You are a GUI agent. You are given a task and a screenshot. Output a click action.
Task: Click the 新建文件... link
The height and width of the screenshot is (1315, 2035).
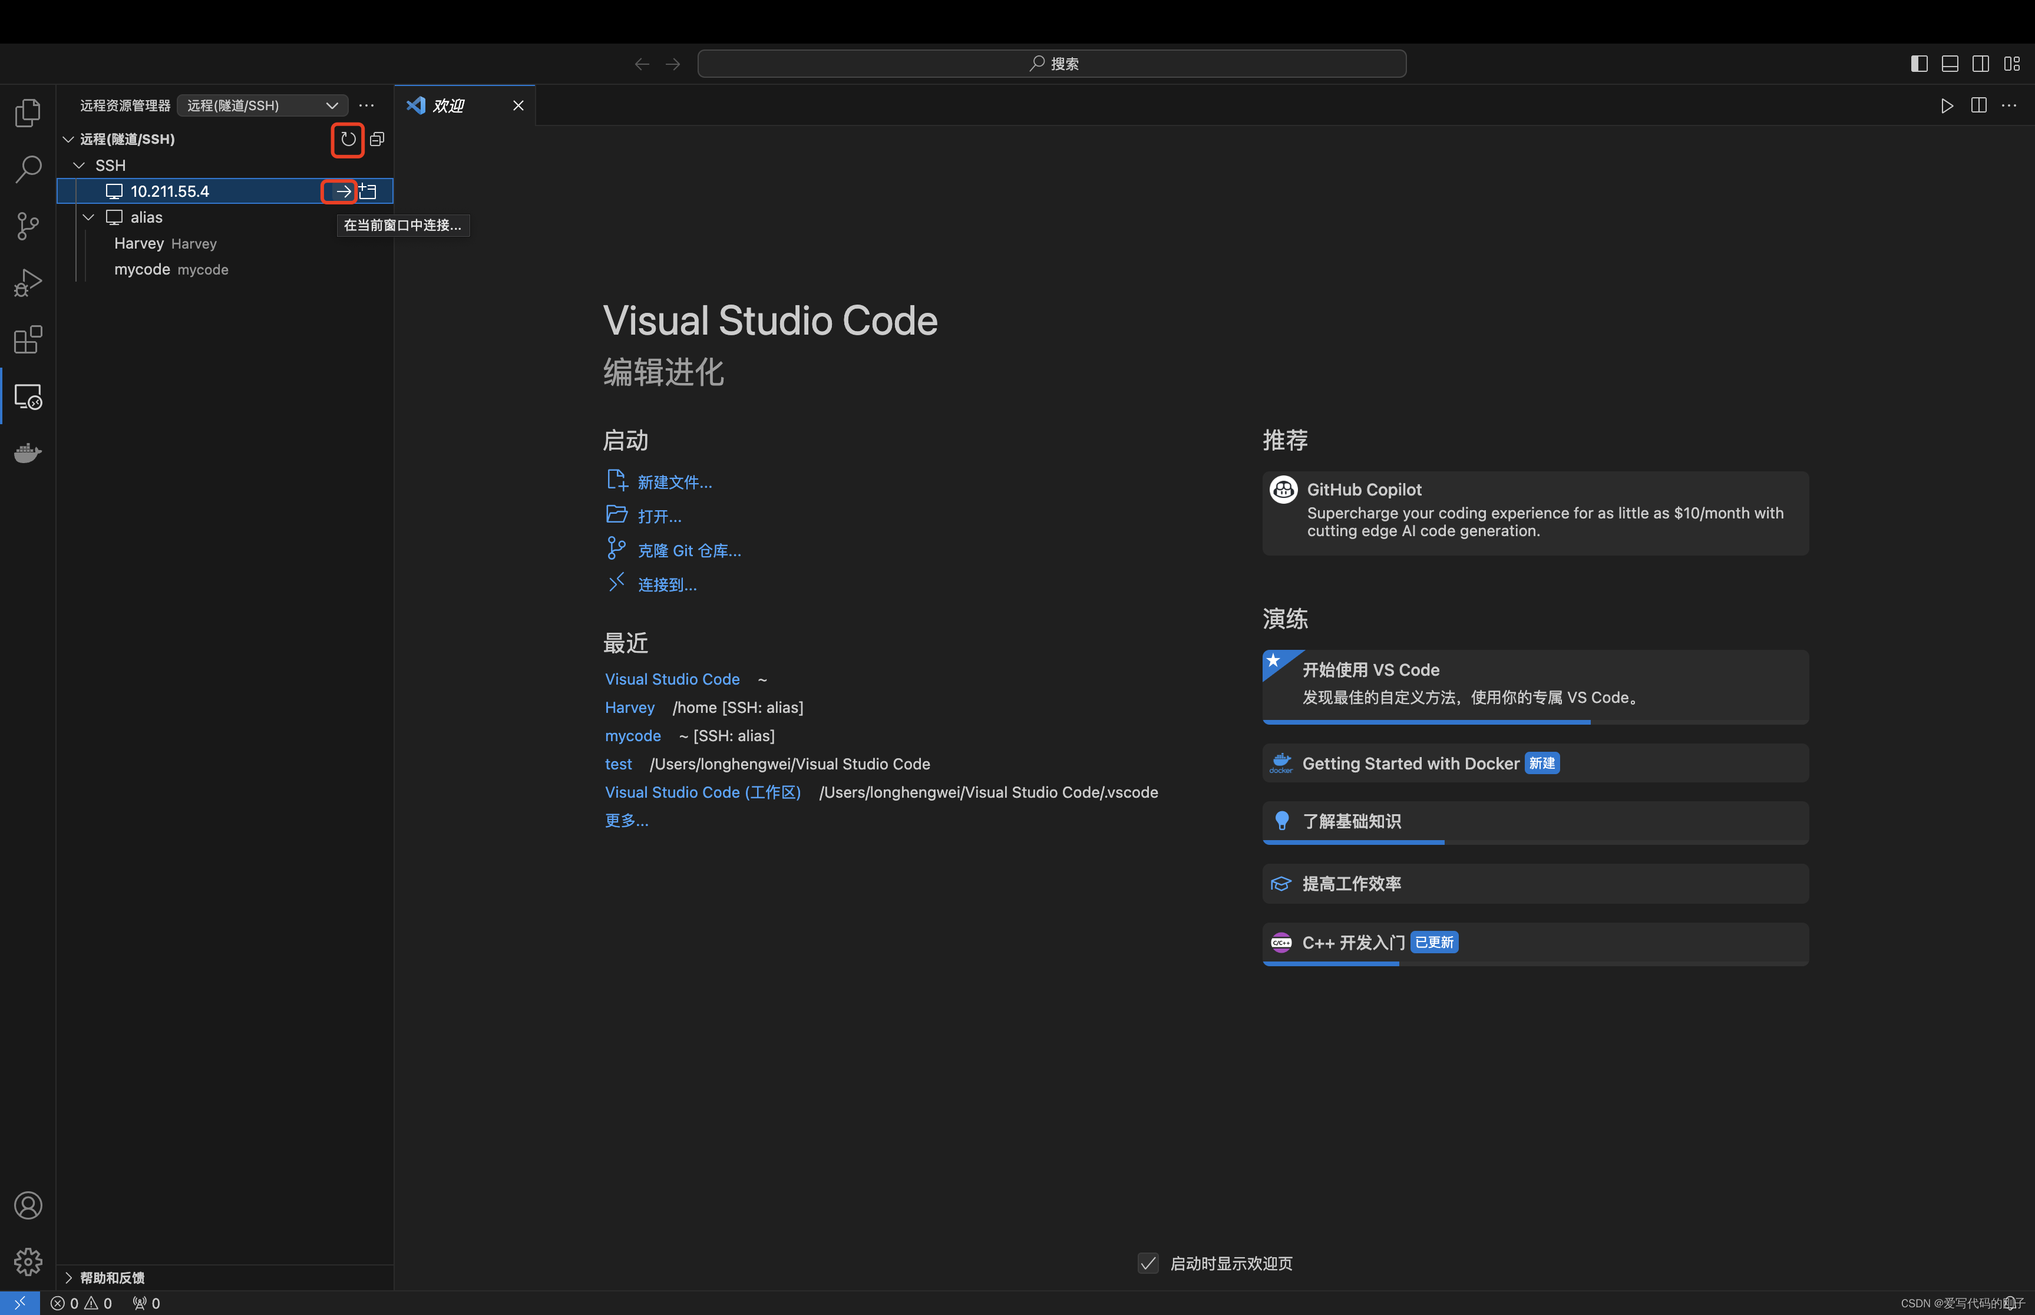[675, 483]
